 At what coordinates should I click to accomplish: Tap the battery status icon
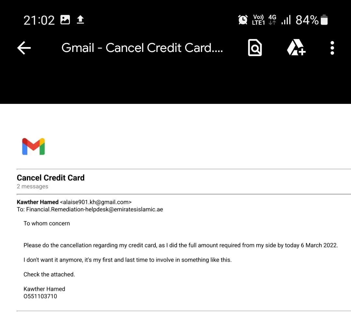point(324,20)
